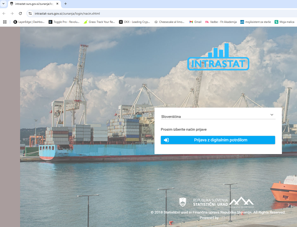Open the OKX Leading Crypto bookmark
The image size is (297, 227).
[134, 22]
